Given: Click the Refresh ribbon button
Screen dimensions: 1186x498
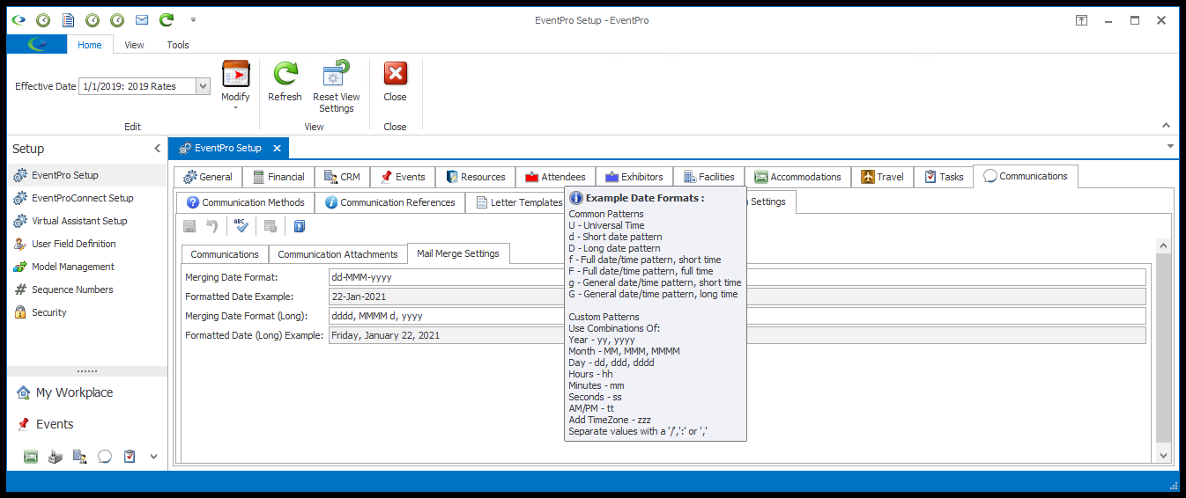Looking at the screenshot, I should click(285, 82).
